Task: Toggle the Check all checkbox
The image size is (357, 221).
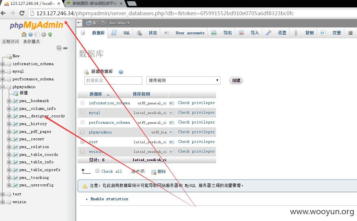Action: [97, 171]
